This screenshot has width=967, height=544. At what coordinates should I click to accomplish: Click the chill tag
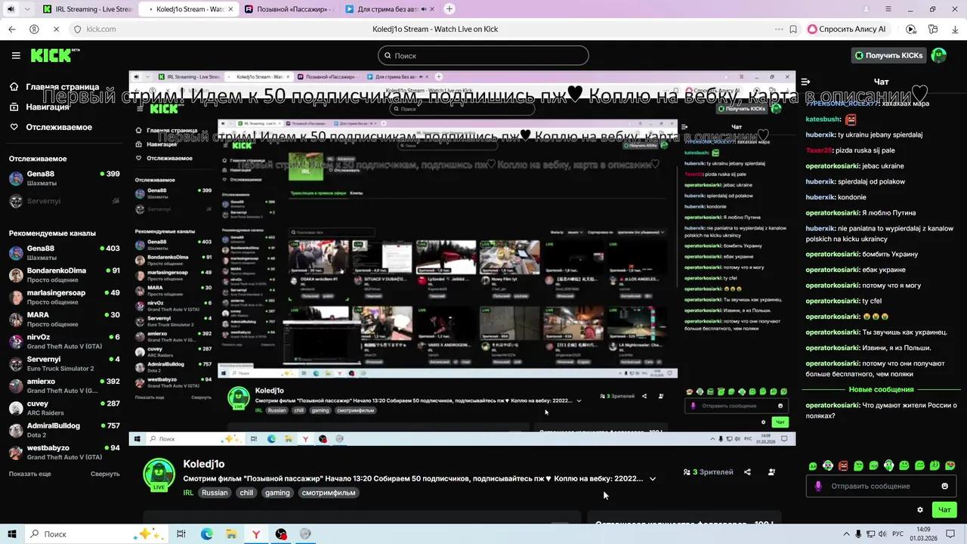tap(246, 493)
